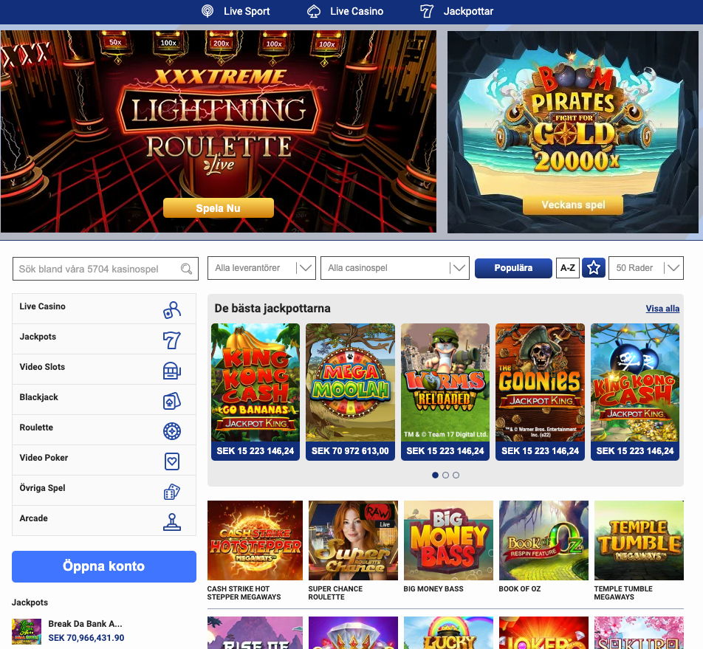Select Roulette category in sidebar
This screenshot has height=649, width=703.
(104, 430)
